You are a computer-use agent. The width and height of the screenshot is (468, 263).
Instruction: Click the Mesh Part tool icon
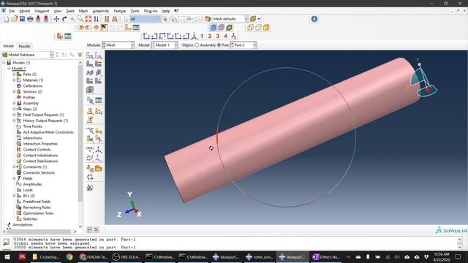click(x=90, y=64)
